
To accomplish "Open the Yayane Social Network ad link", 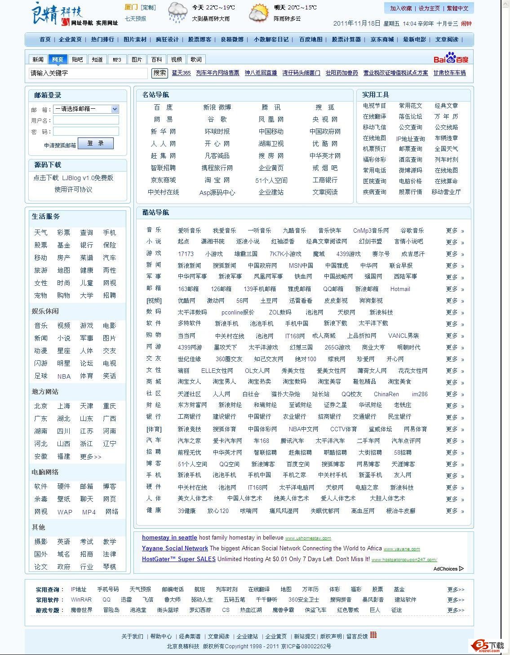I will (x=175, y=548).
